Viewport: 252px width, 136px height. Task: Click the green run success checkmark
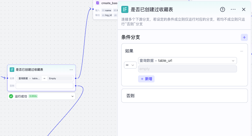click(11, 96)
